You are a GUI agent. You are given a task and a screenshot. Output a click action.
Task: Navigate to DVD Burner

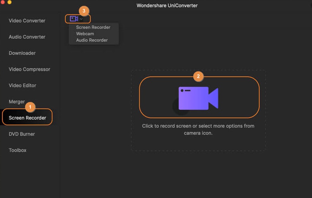[22, 134]
